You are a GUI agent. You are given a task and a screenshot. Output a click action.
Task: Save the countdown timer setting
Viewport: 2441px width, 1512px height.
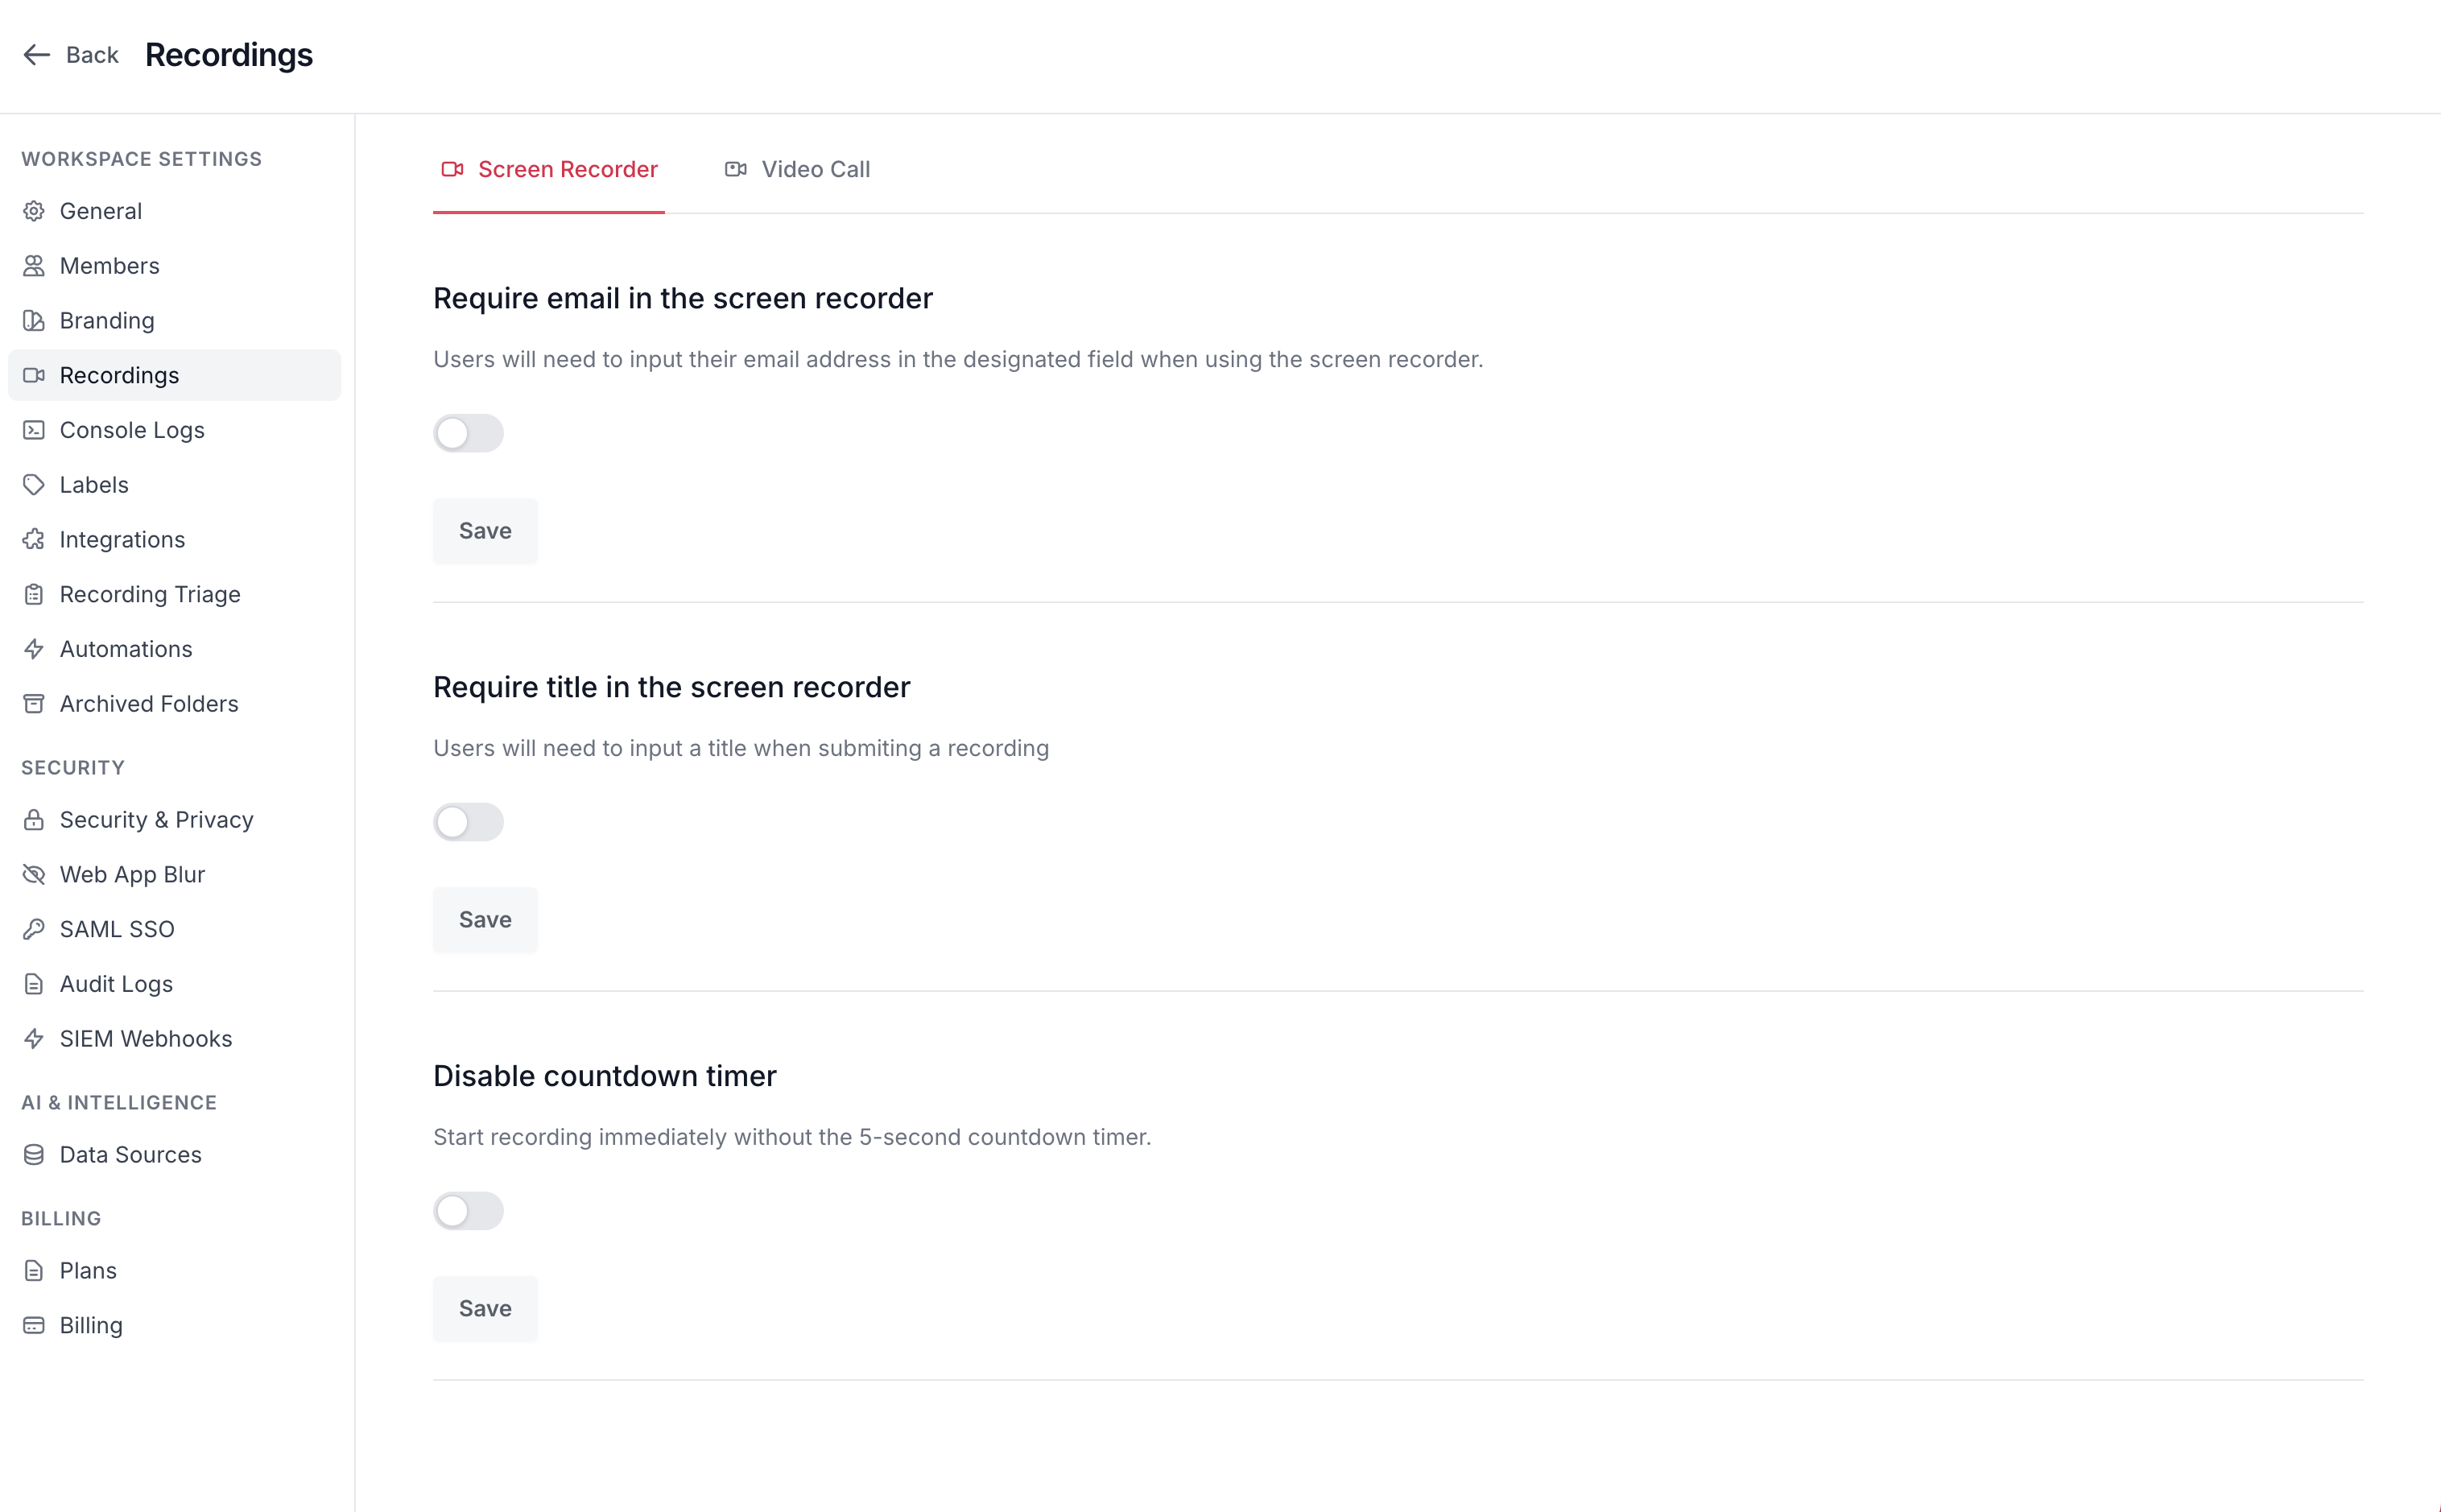pos(485,1308)
